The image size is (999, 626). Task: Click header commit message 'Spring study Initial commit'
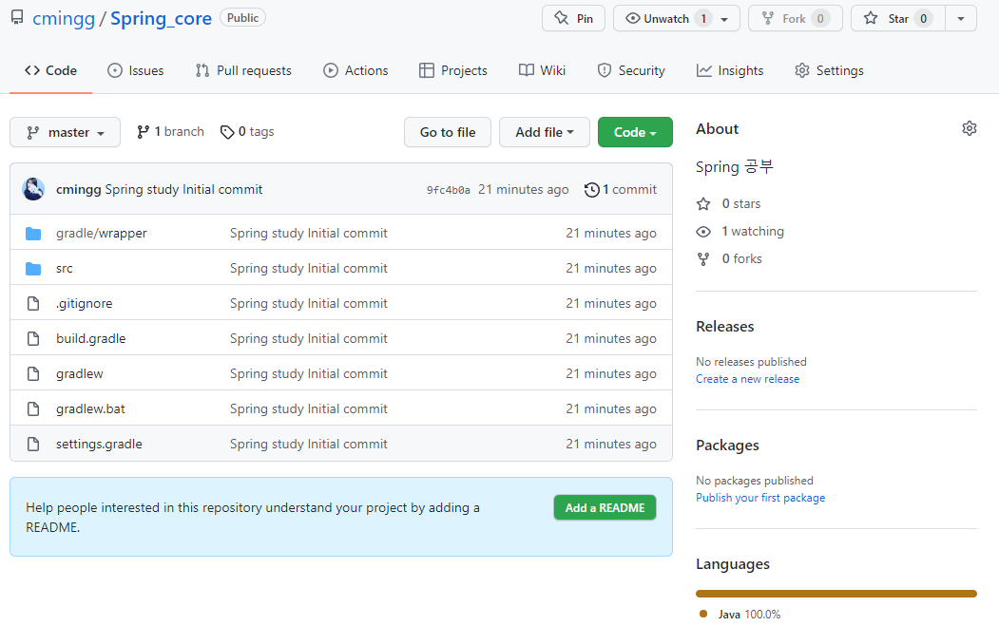point(183,190)
